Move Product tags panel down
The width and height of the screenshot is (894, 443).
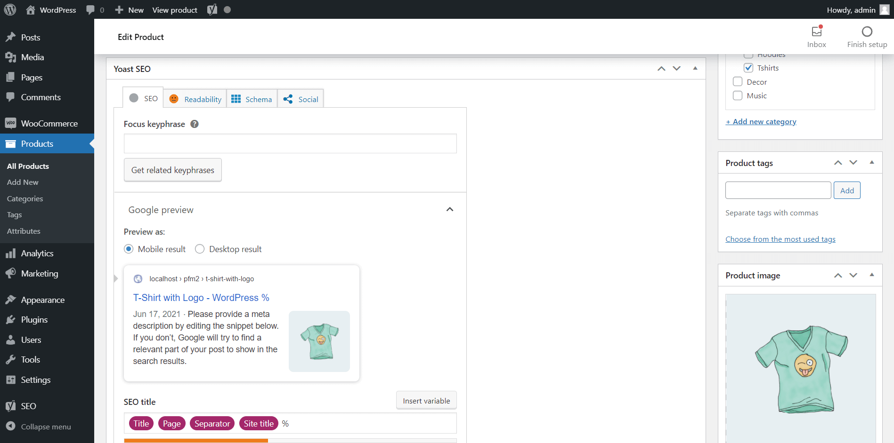point(853,163)
